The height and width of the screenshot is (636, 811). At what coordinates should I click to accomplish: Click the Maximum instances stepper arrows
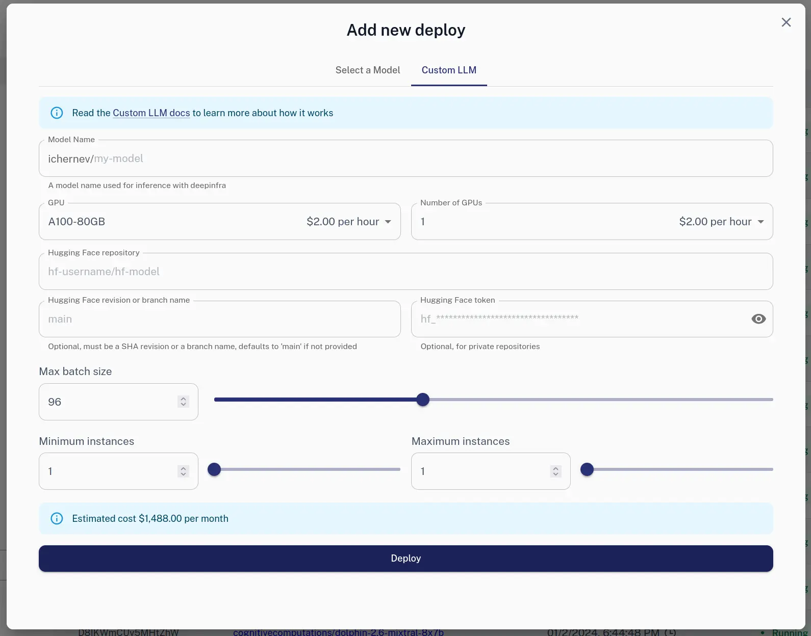pyautogui.click(x=555, y=471)
